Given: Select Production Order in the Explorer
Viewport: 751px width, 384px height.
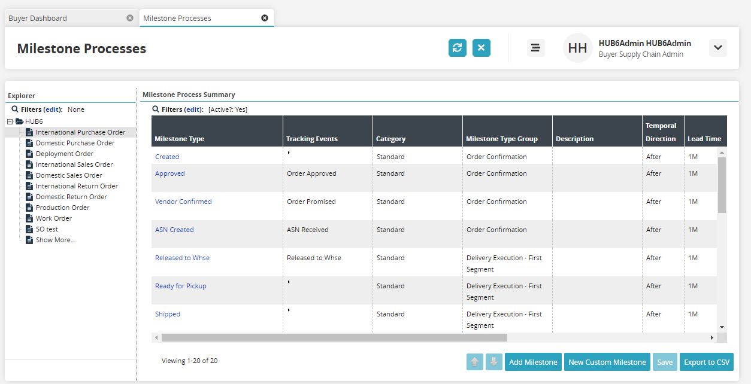Looking at the screenshot, I should [x=62, y=208].
